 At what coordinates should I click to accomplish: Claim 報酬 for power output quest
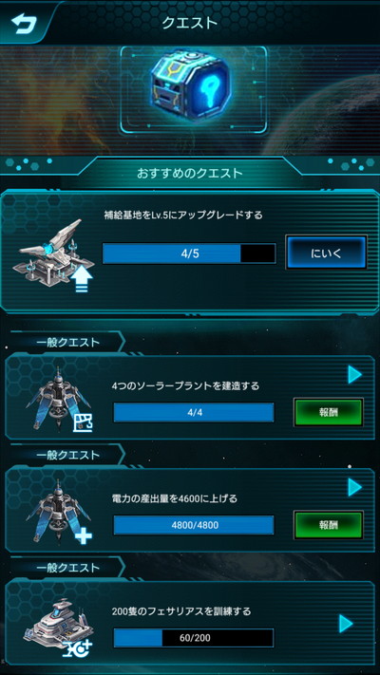click(x=329, y=525)
